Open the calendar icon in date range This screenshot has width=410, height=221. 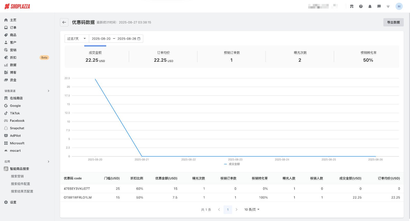(x=139, y=39)
